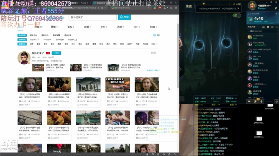Open the 生涯 tab in the League client
The width and height of the screenshot is (279, 156).
pyautogui.click(x=189, y=6)
